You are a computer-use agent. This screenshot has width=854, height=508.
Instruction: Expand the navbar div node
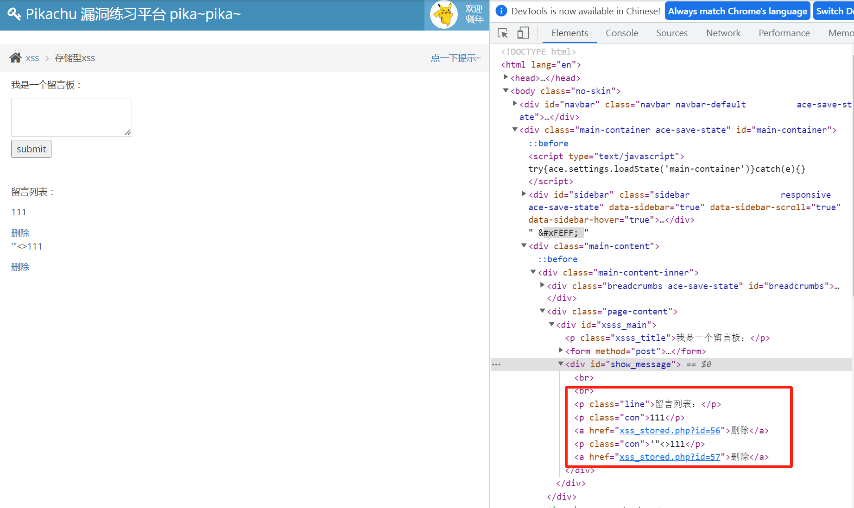pyautogui.click(x=515, y=104)
